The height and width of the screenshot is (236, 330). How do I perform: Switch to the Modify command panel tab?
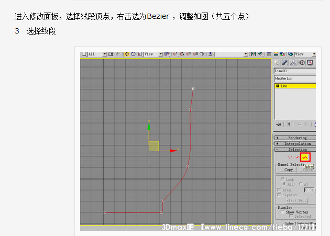point(285,63)
